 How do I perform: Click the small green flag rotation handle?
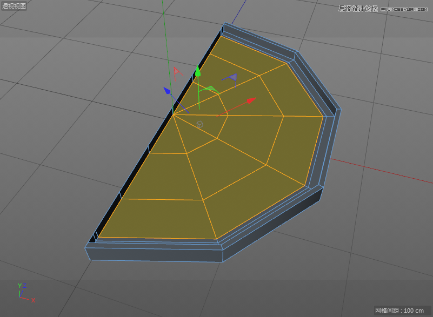pyautogui.click(x=213, y=89)
